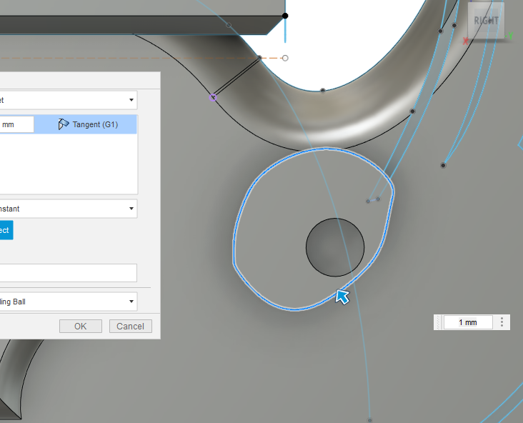Click the Tangent (G1) continuity icon
The height and width of the screenshot is (423, 523).
[x=63, y=124]
